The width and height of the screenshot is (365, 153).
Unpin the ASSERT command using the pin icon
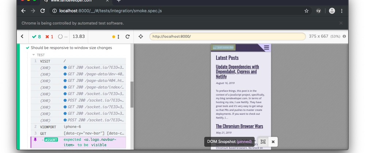35,140
